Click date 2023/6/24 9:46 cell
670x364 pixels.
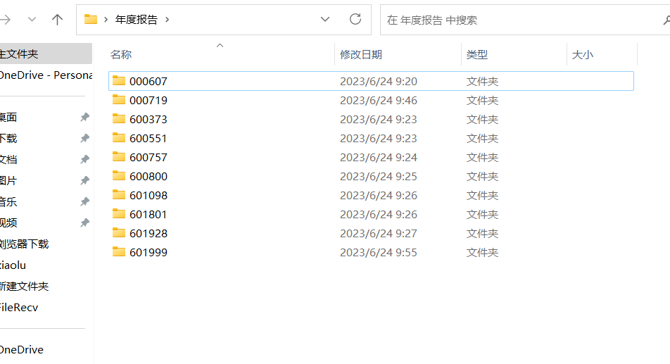pyautogui.click(x=379, y=101)
